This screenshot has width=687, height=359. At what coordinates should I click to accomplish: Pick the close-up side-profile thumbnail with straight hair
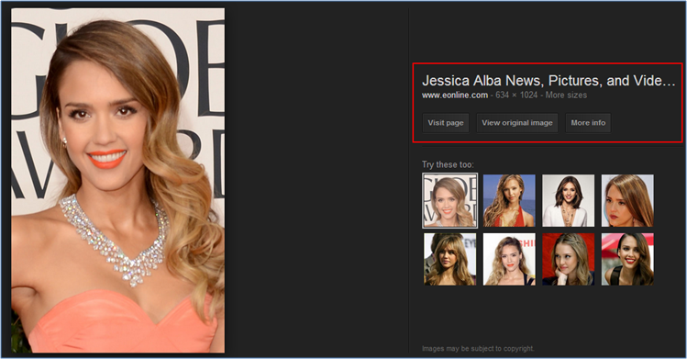pyautogui.click(x=627, y=201)
